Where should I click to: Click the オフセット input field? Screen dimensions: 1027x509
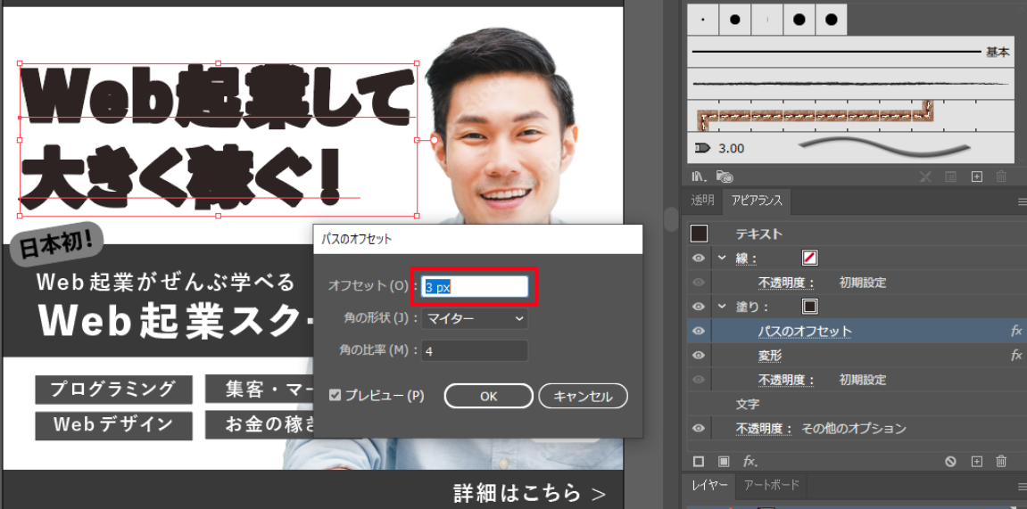click(474, 286)
